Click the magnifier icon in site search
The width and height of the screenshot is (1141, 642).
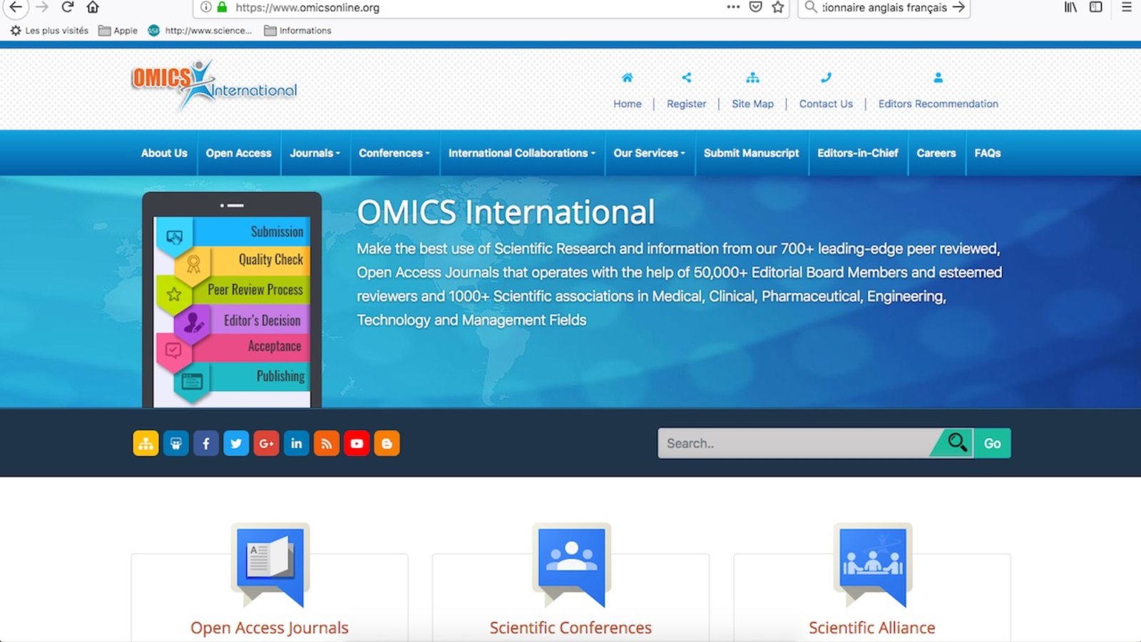pyautogui.click(x=957, y=443)
